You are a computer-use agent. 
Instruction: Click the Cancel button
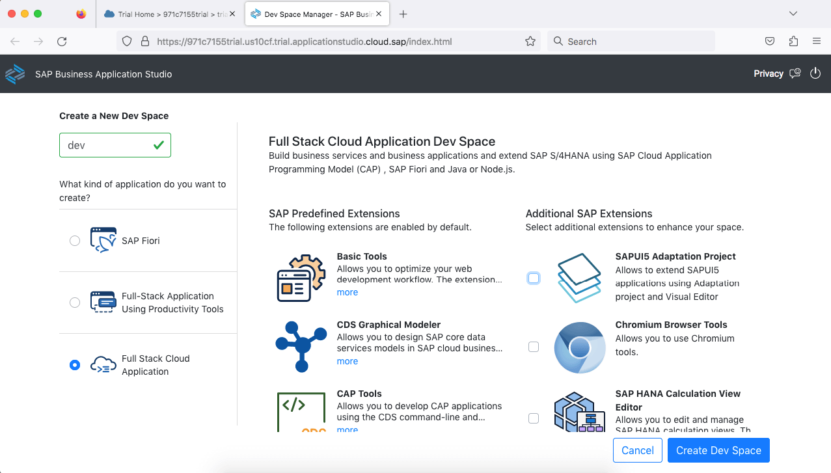tap(638, 450)
